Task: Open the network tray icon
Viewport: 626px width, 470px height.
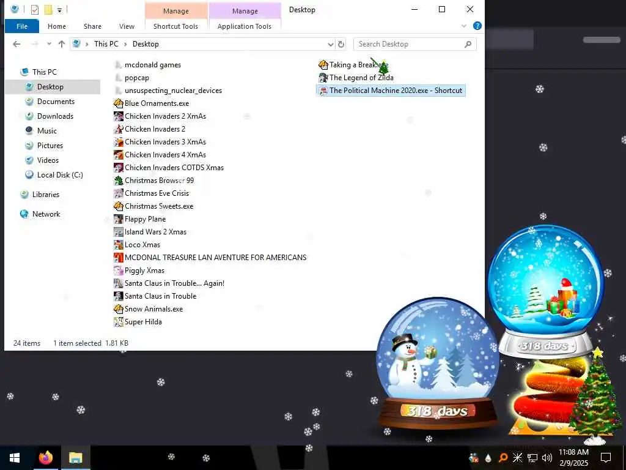Action: tap(532, 458)
